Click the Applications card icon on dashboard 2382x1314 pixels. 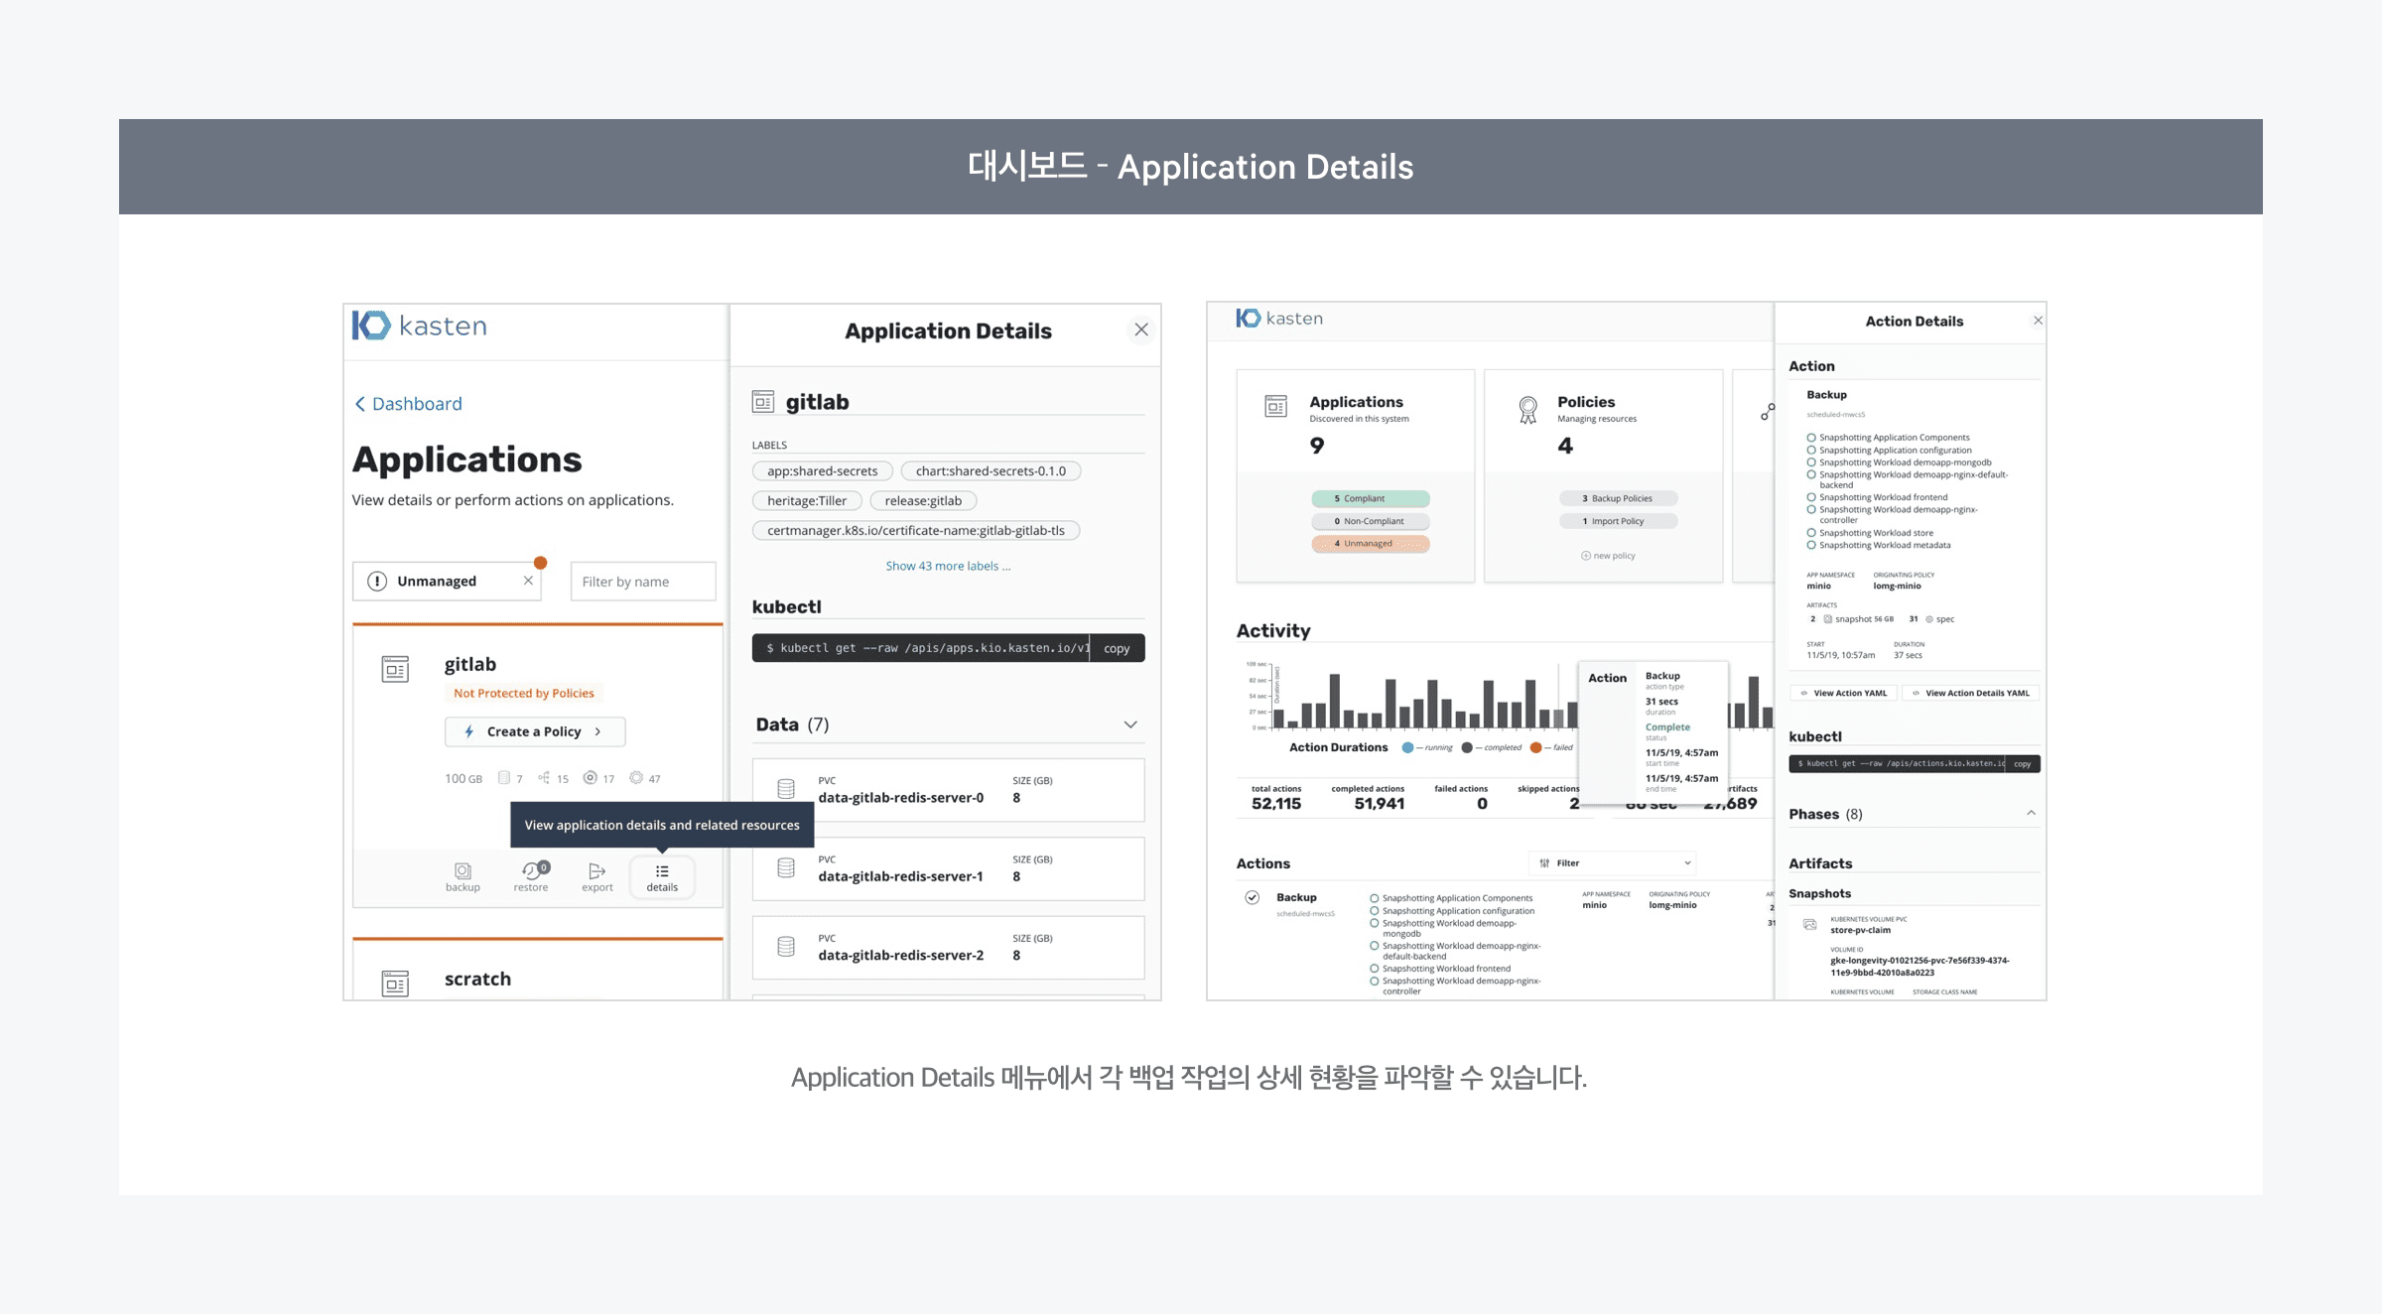coord(1275,406)
